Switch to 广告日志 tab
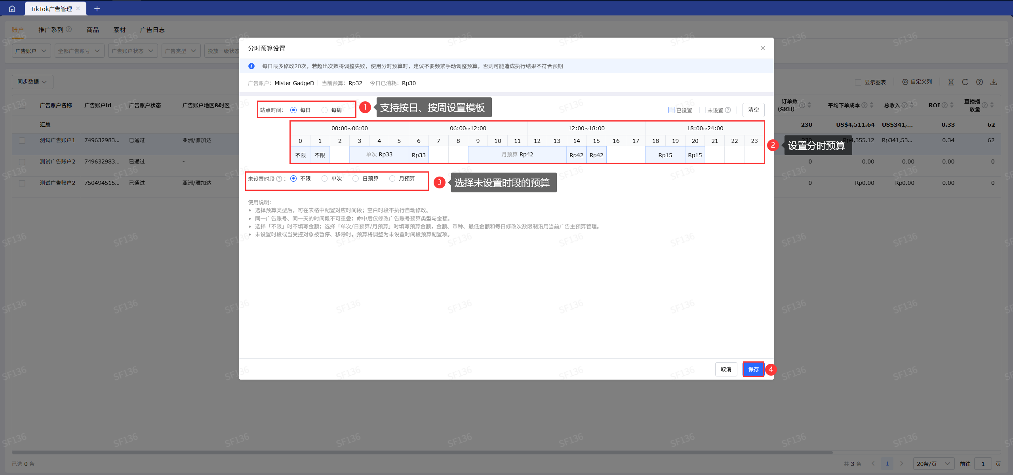Image resolution: width=1013 pixels, height=475 pixels. point(152,30)
